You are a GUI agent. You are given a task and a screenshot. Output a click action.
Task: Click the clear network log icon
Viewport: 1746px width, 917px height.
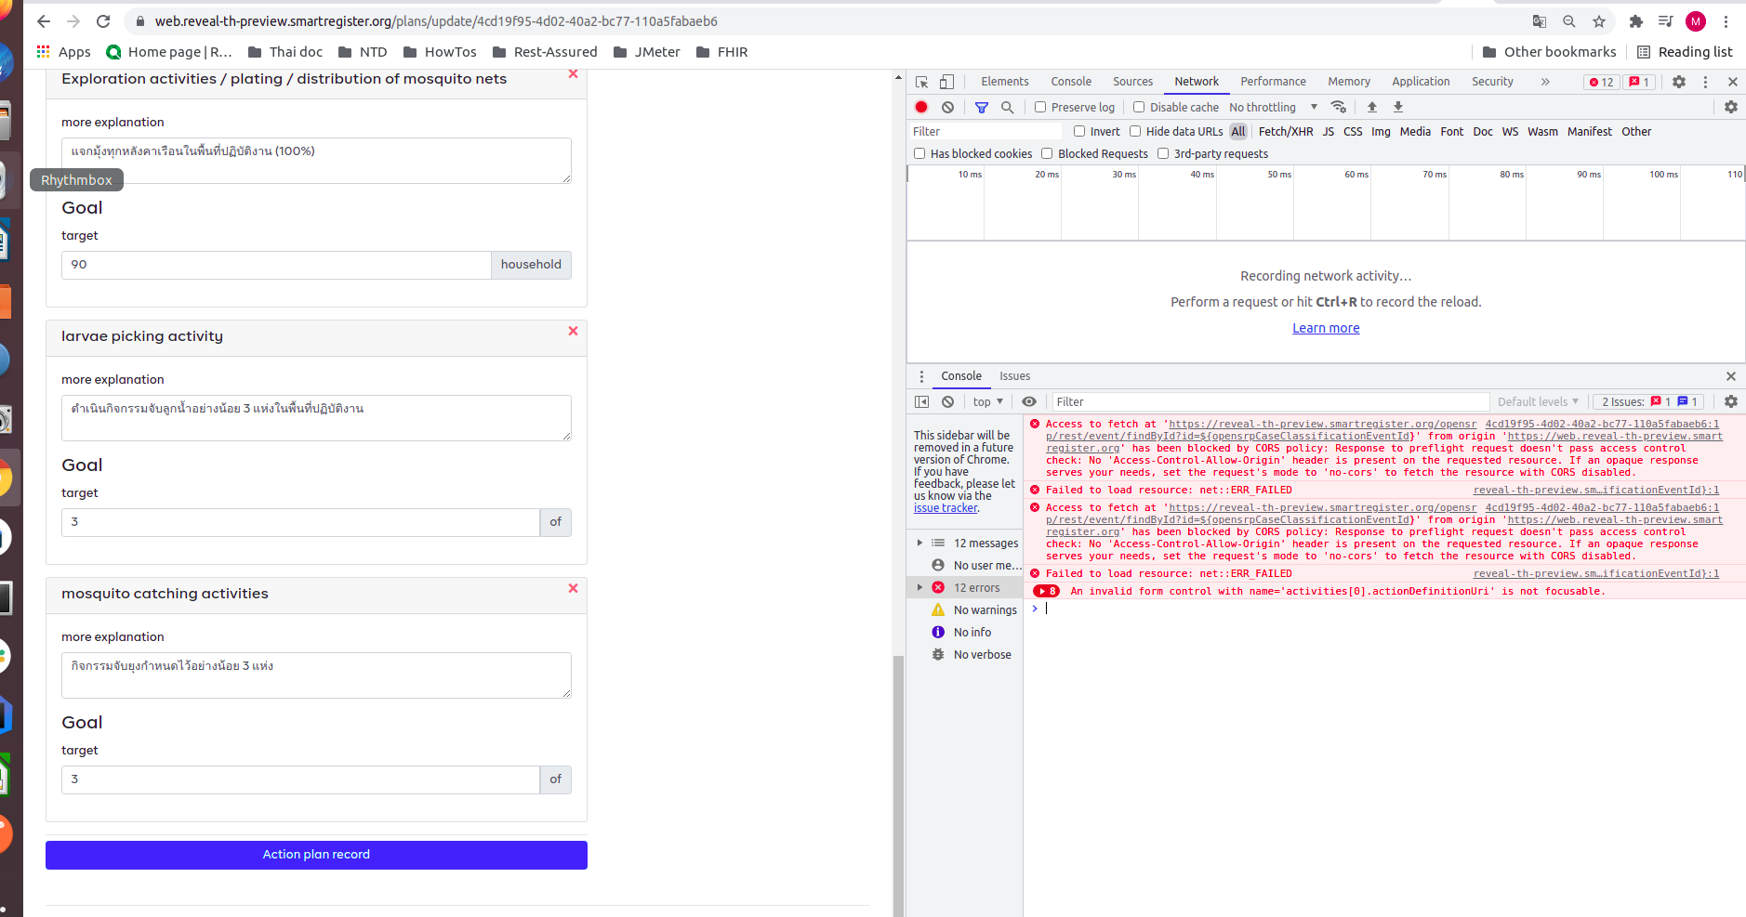pos(947,107)
